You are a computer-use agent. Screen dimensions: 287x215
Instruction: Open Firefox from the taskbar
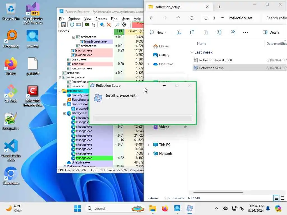[x=165, y=208]
